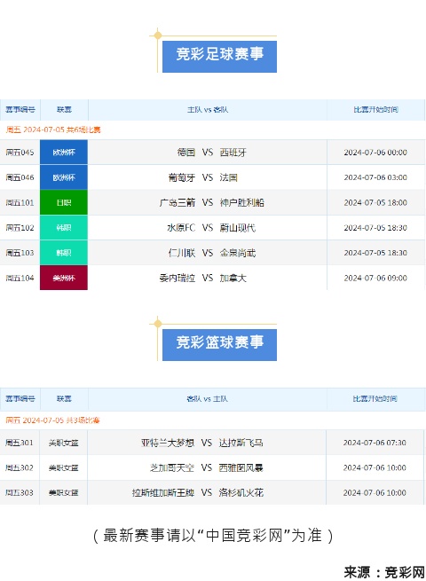This screenshot has height=581, width=426.
Task: Click home team 葡萄牙
Action: coord(182,177)
